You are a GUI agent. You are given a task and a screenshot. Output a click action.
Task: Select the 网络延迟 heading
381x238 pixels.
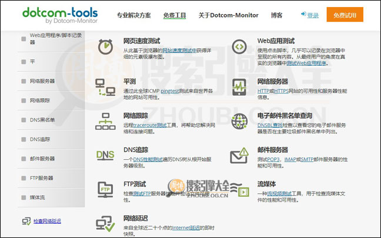click(136, 219)
